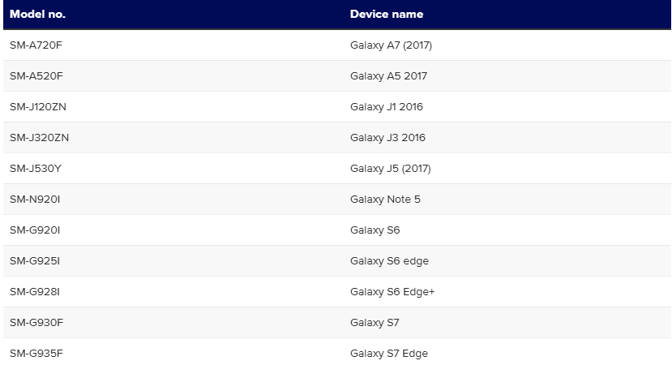
Task: Select model number SM-J120ZN
Action: point(38,107)
